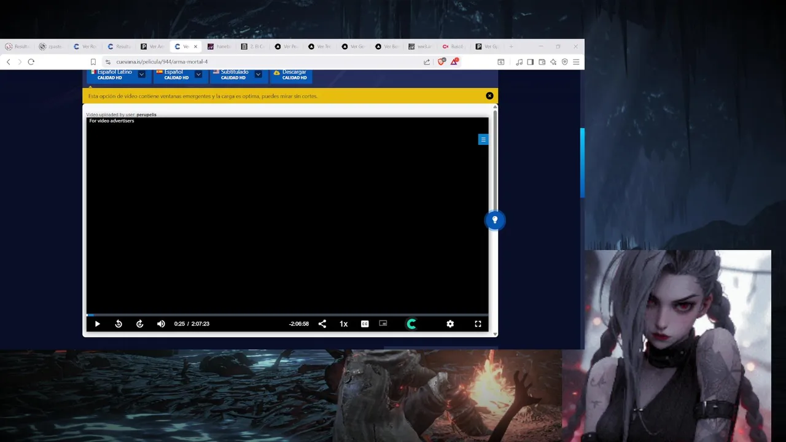This screenshot has height=442, width=786.
Task: Click the green Cuevana logo in the player
Action: pyautogui.click(x=411, y=324)
